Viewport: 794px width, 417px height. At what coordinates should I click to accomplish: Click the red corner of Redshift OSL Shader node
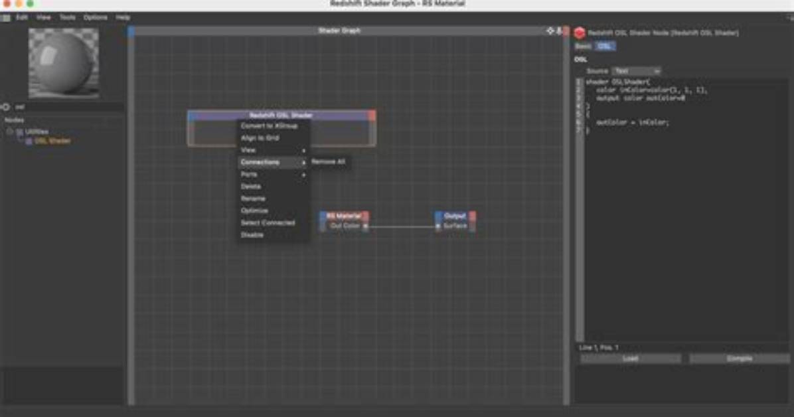[372, 116]
